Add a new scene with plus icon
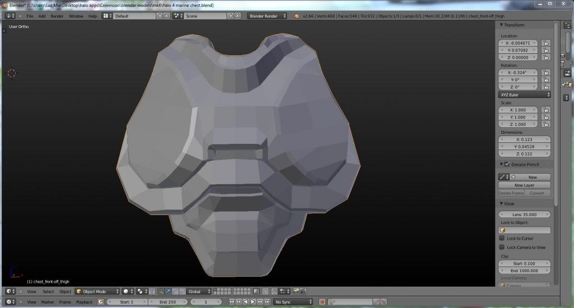The image size is (574, 308). [x=230, y=16]
